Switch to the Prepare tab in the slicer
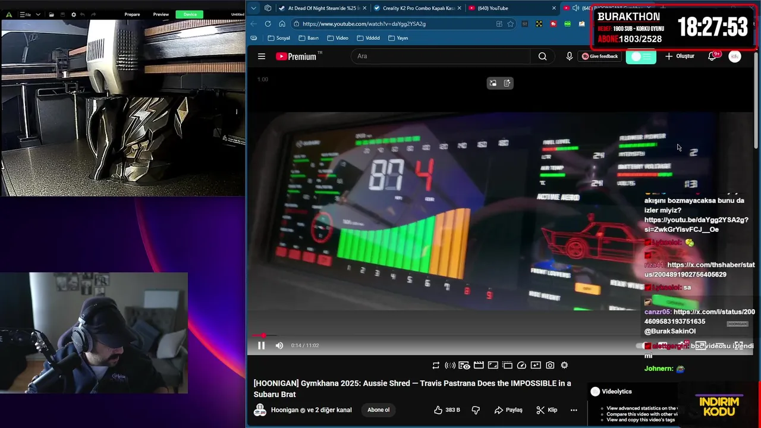The height and width of the screenshot is (428, 761). click(x=132, y=14)
